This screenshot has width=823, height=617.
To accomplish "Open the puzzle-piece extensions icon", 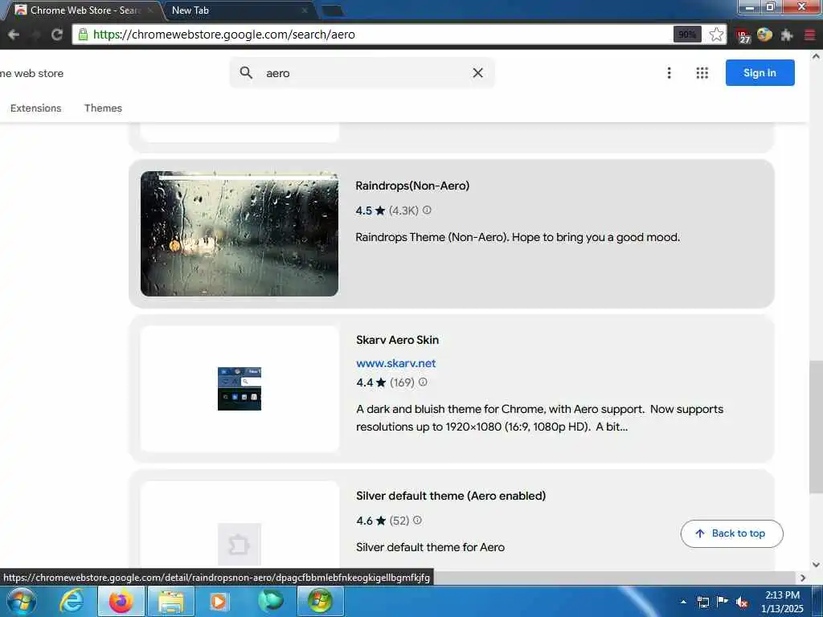I will (786, 35).
